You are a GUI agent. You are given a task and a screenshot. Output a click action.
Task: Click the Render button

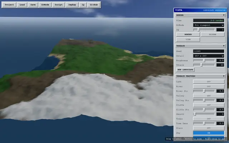[188, 34]
